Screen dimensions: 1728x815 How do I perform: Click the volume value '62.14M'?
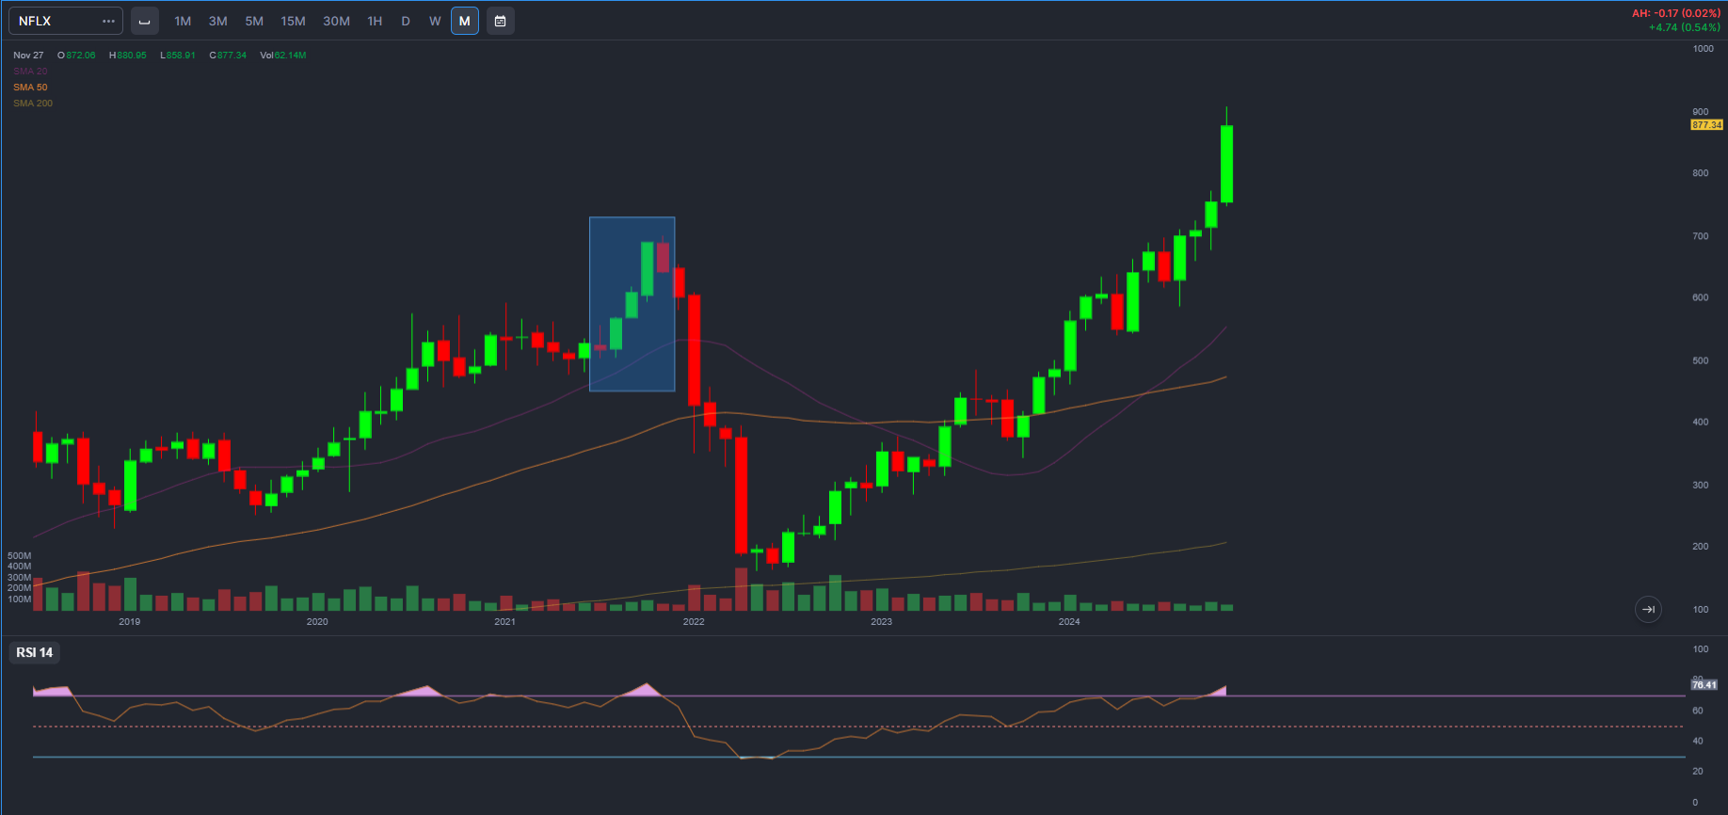click(x=291, y=56)
